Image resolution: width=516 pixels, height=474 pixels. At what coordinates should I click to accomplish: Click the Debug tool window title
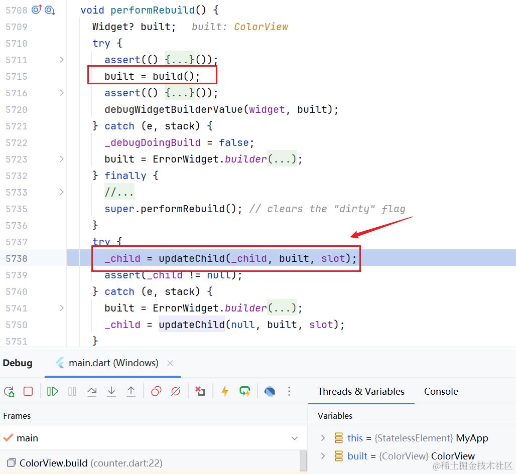coord(18,363)
